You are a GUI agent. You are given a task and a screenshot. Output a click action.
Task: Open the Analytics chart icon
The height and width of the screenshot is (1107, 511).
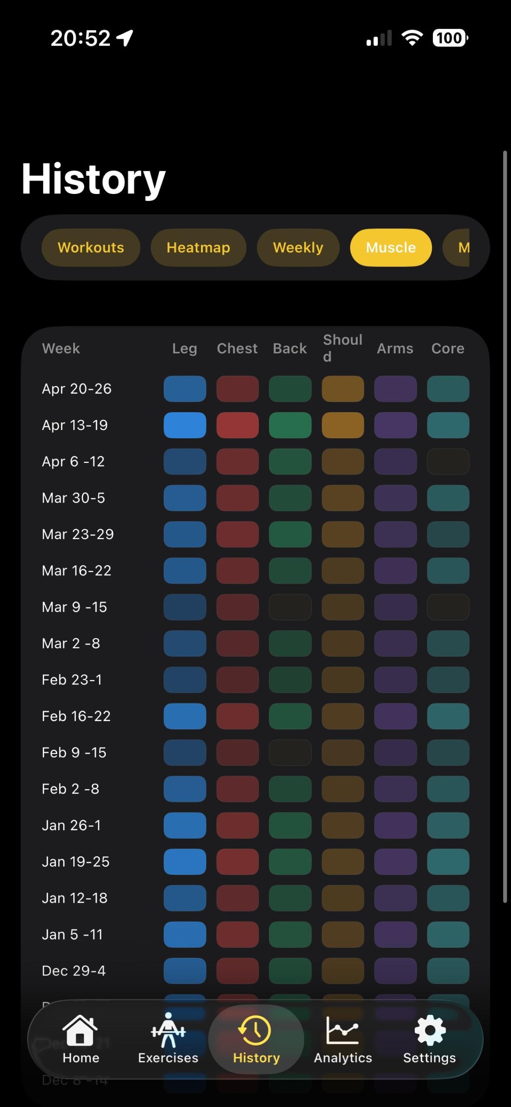[x=342, y=1030]
